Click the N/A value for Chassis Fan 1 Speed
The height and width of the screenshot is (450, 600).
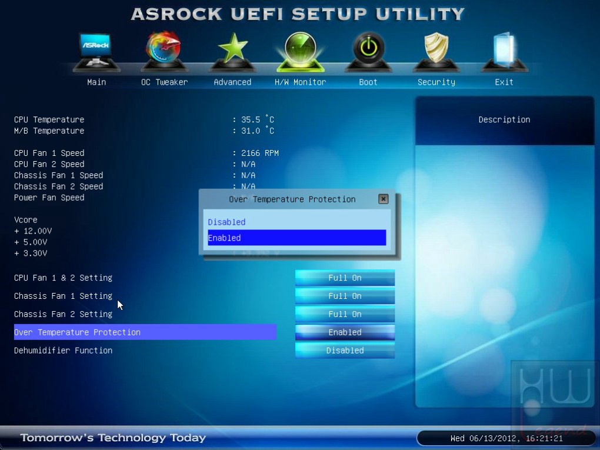pos(248,175)
